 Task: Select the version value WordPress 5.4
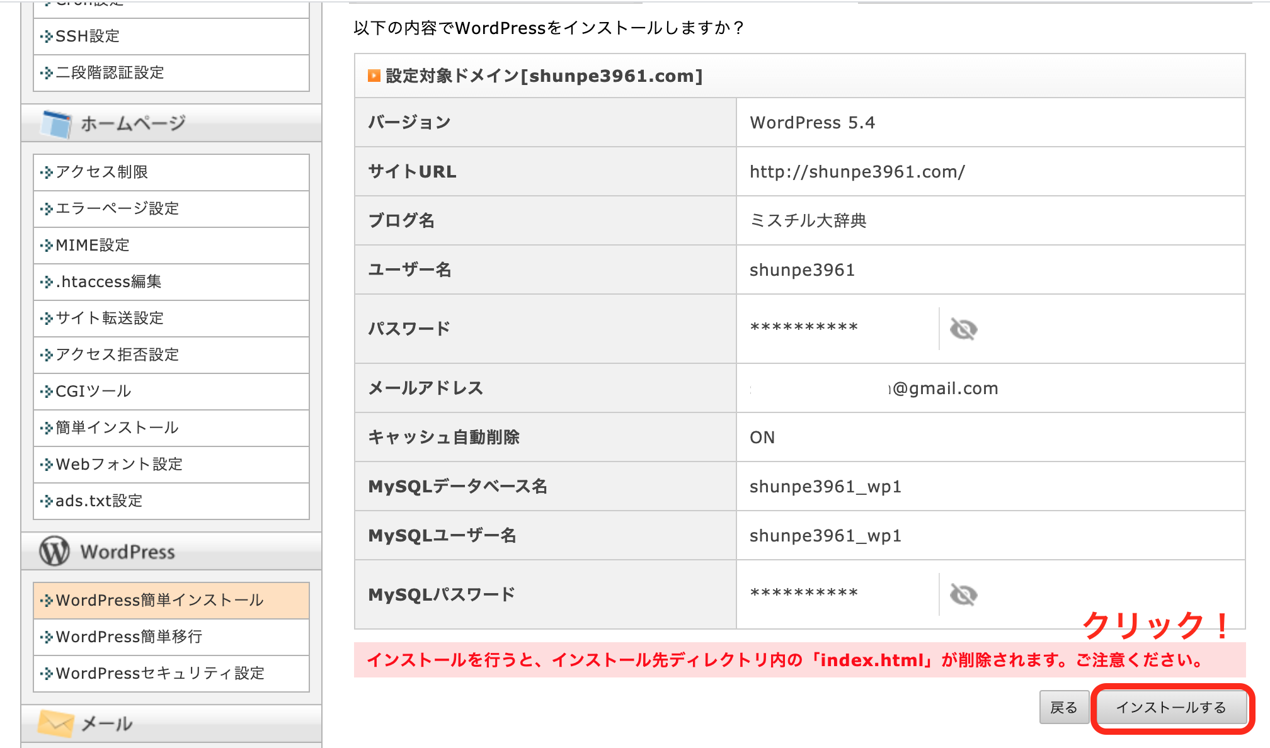812,123
